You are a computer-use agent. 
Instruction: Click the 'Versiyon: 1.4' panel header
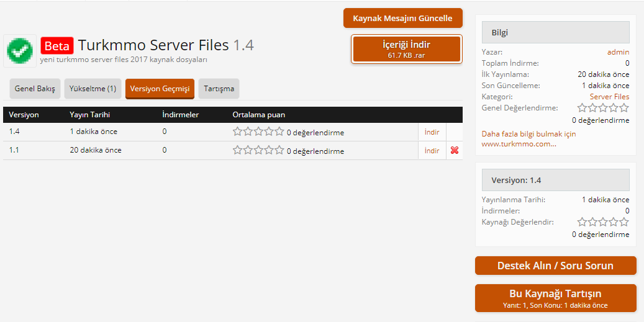pos(555,180)
